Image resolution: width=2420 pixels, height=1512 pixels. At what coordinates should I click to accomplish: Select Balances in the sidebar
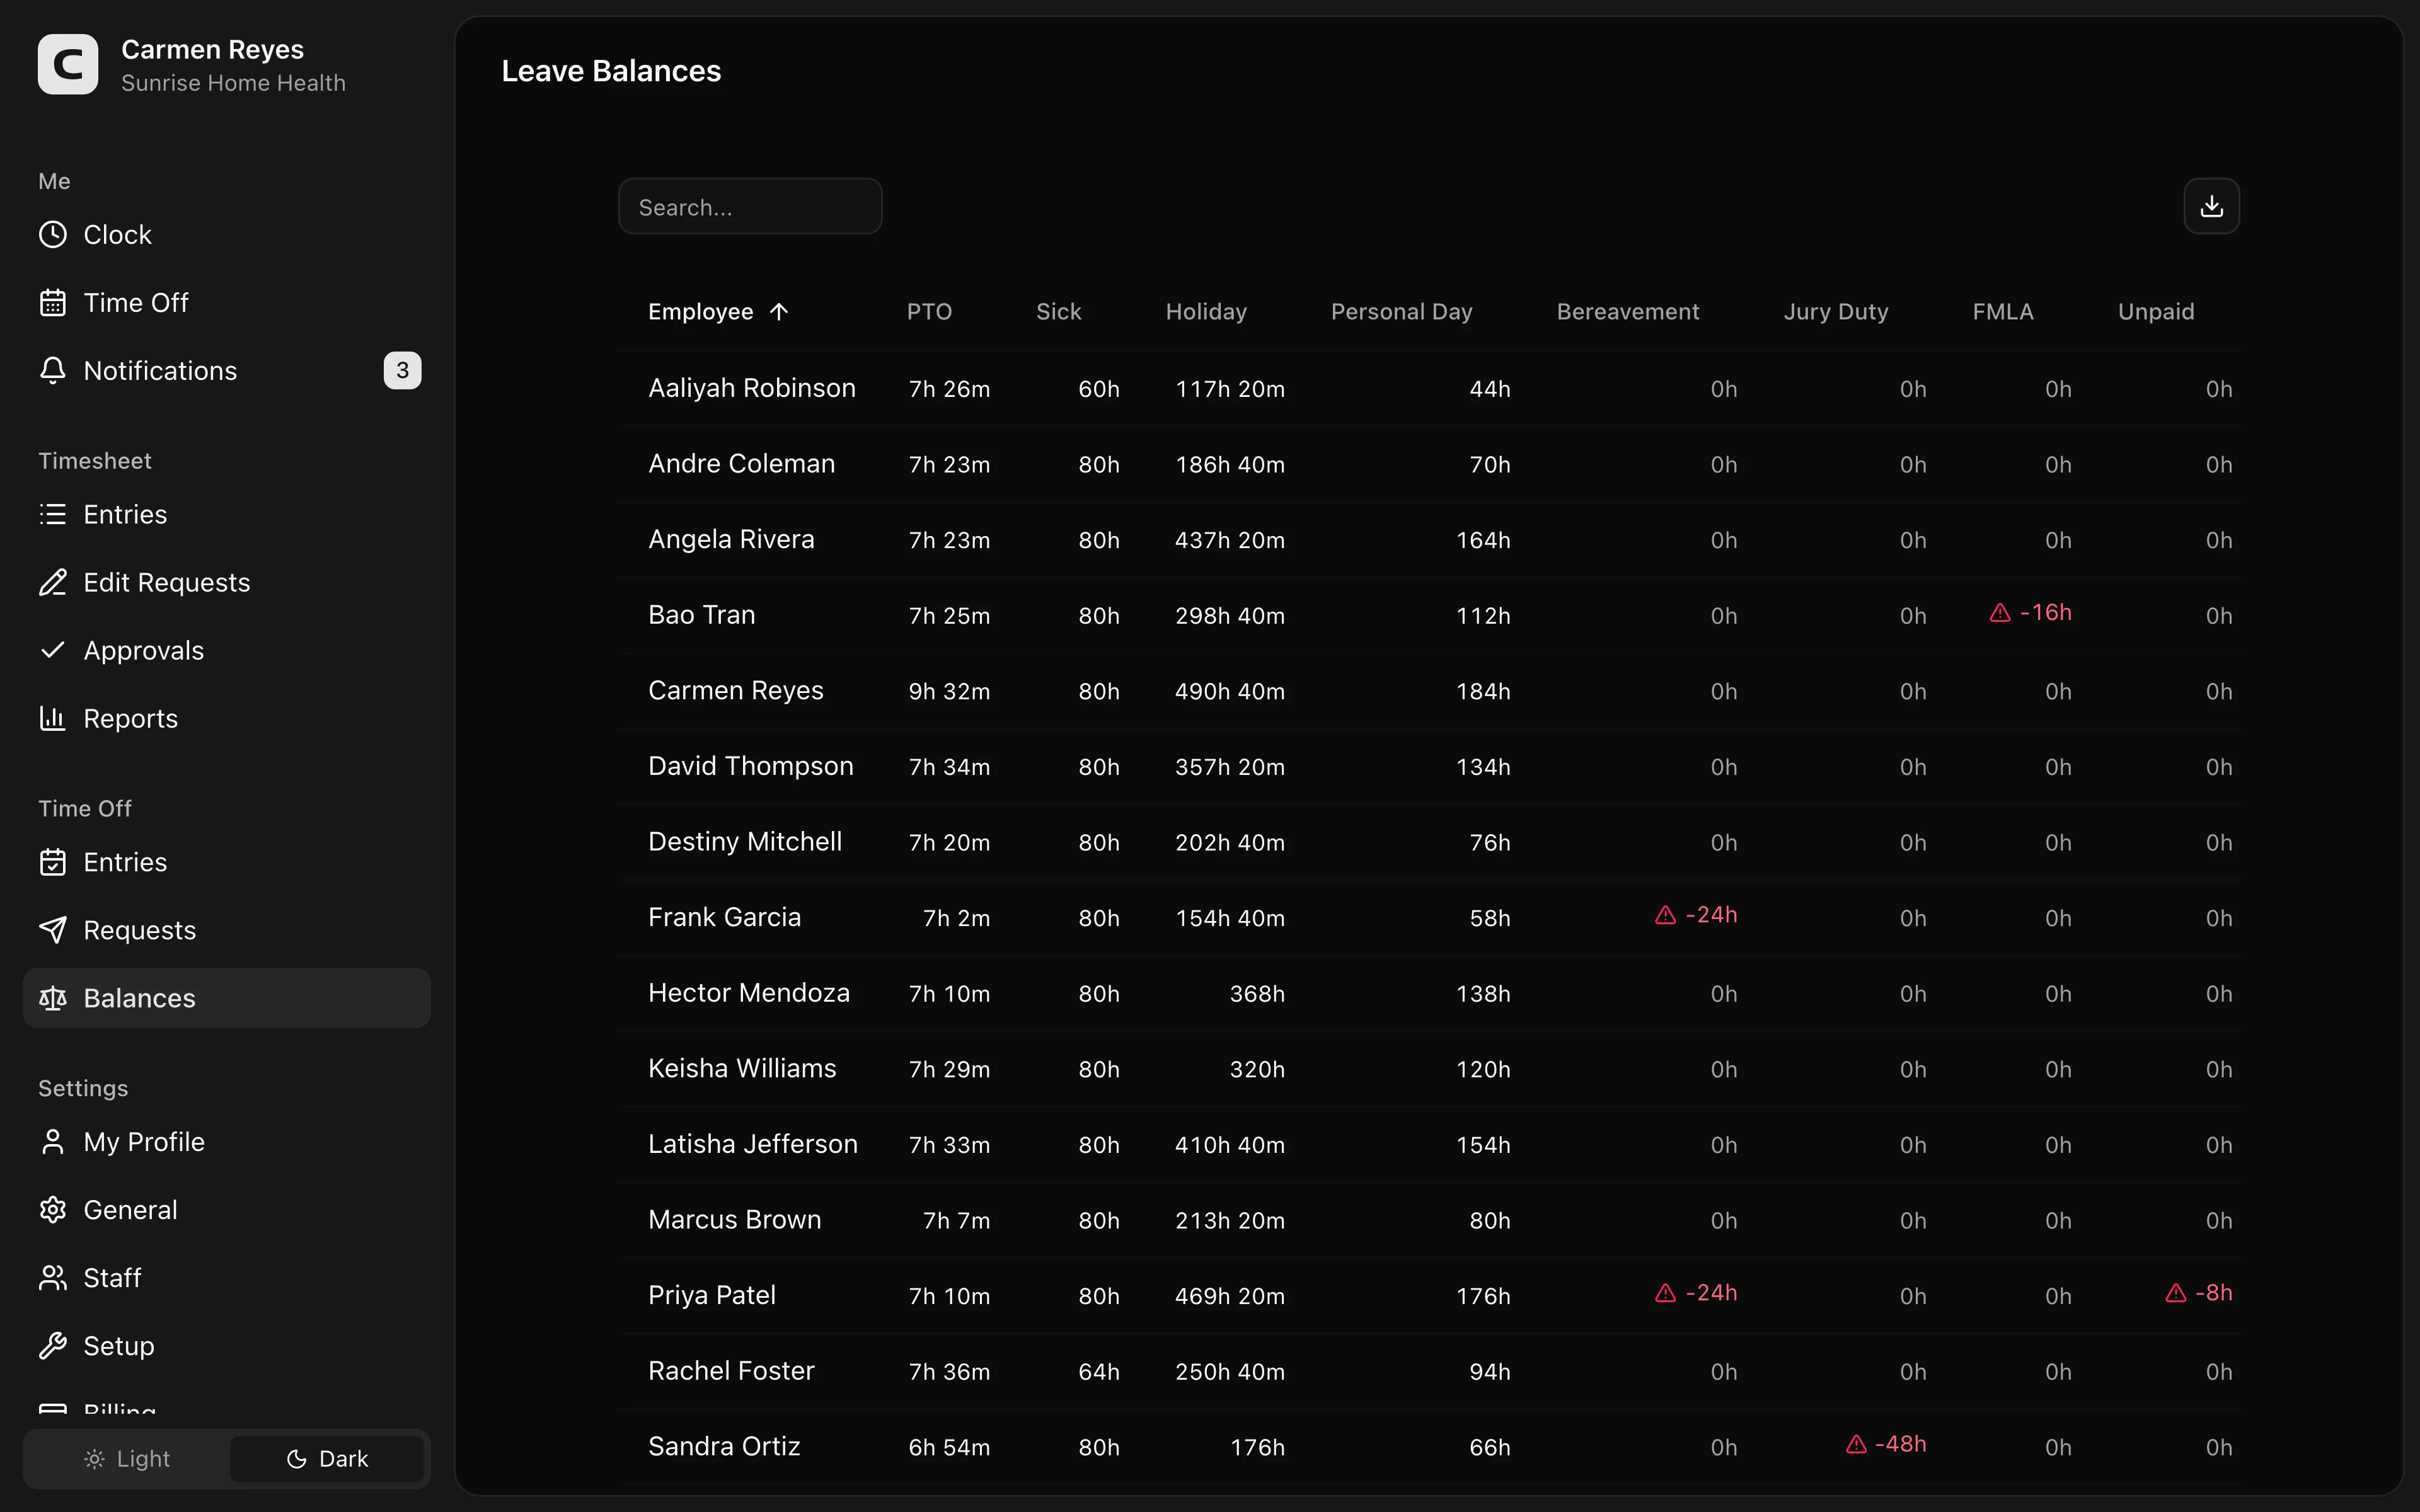(x=226, y=998)
